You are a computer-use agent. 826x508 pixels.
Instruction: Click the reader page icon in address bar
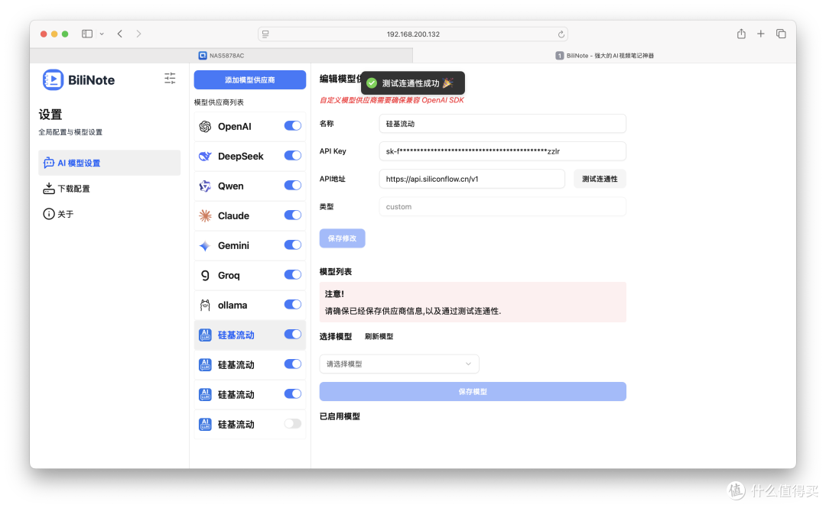coord(265,34)
